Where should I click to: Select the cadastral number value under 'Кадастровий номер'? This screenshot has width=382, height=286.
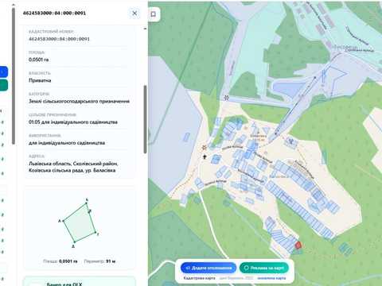(x=59, y=39)
